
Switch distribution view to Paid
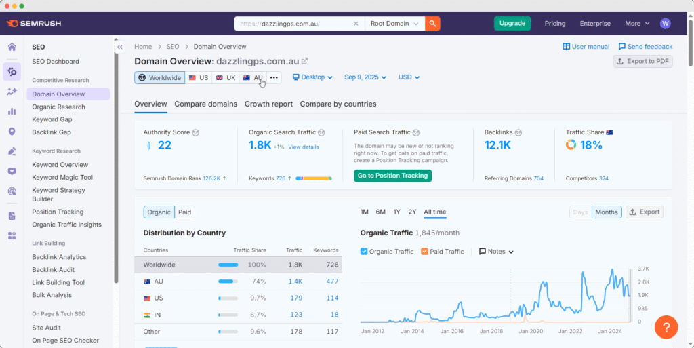click(x=184, y=212)
